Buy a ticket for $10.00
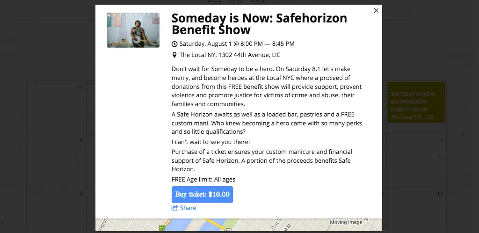 click(x=202, y=195)
